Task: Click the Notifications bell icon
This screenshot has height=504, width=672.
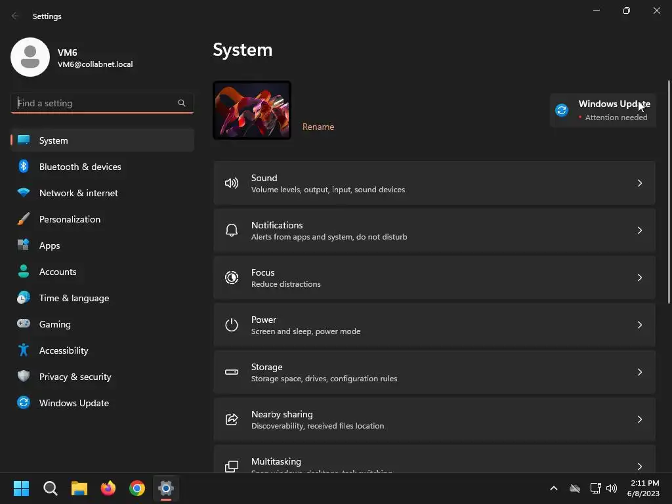Action: 232,230
